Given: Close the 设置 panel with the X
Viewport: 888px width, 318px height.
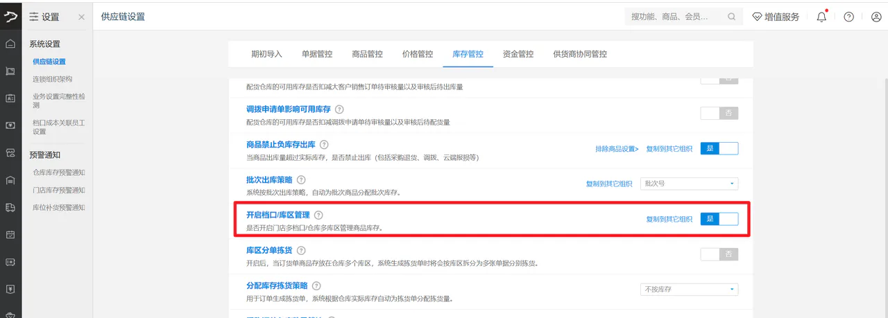Looking at the screenshot, I should tap(81, 17).
